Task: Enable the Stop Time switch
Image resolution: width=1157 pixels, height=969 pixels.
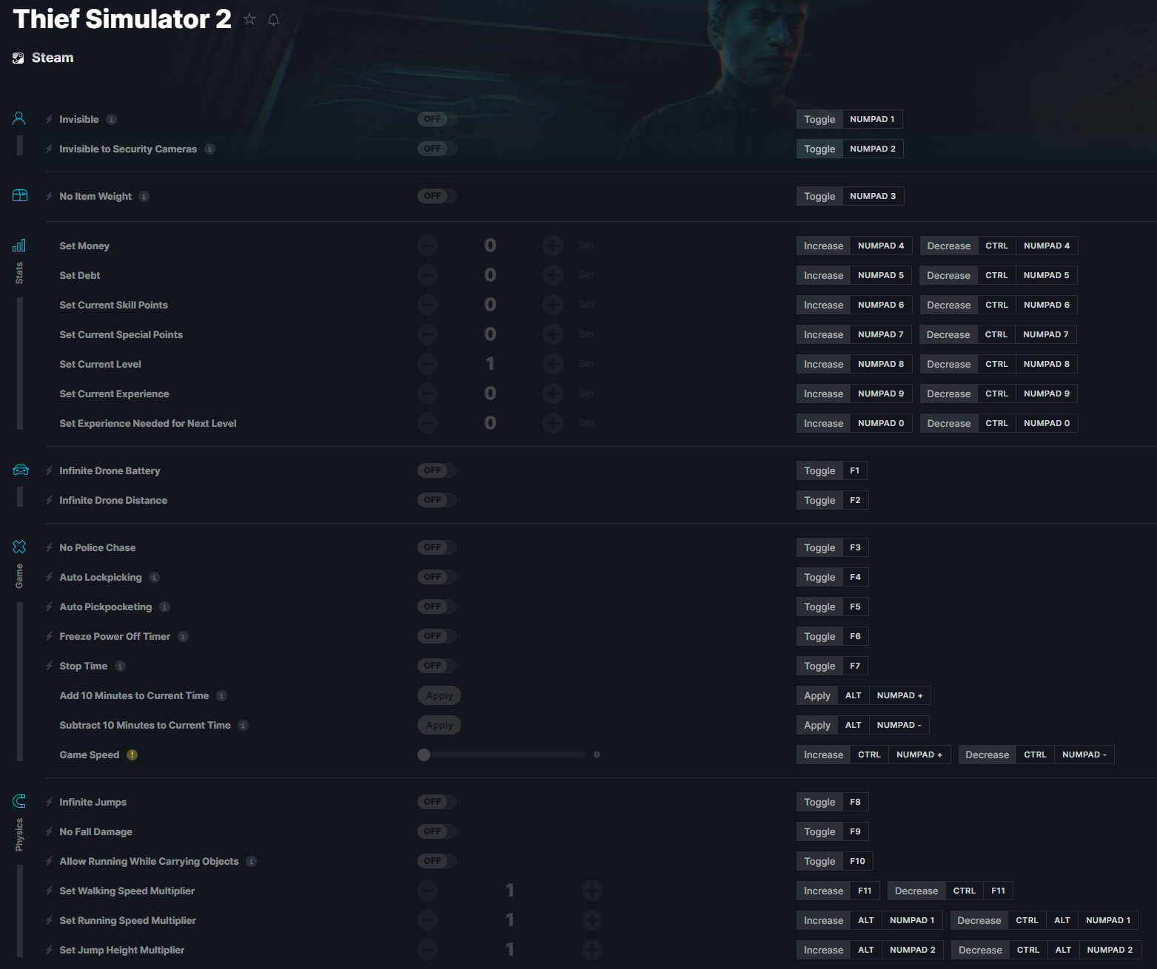Action: pyautogui.click(x=437, y=666)
